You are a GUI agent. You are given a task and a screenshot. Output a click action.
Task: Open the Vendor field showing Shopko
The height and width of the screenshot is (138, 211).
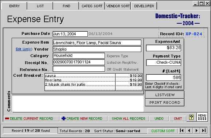[97, 49]
